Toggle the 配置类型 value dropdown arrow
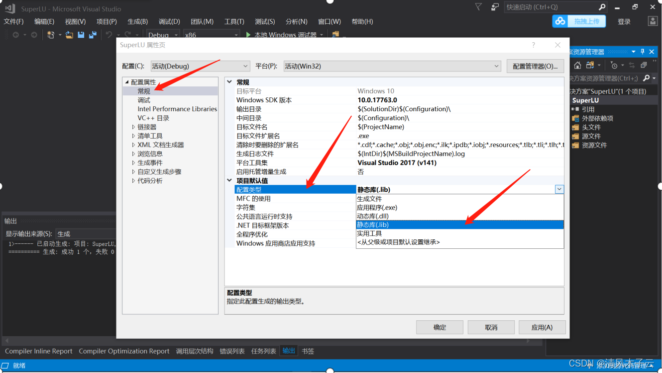This screenshot has height=373, width=662. (559, 189)
